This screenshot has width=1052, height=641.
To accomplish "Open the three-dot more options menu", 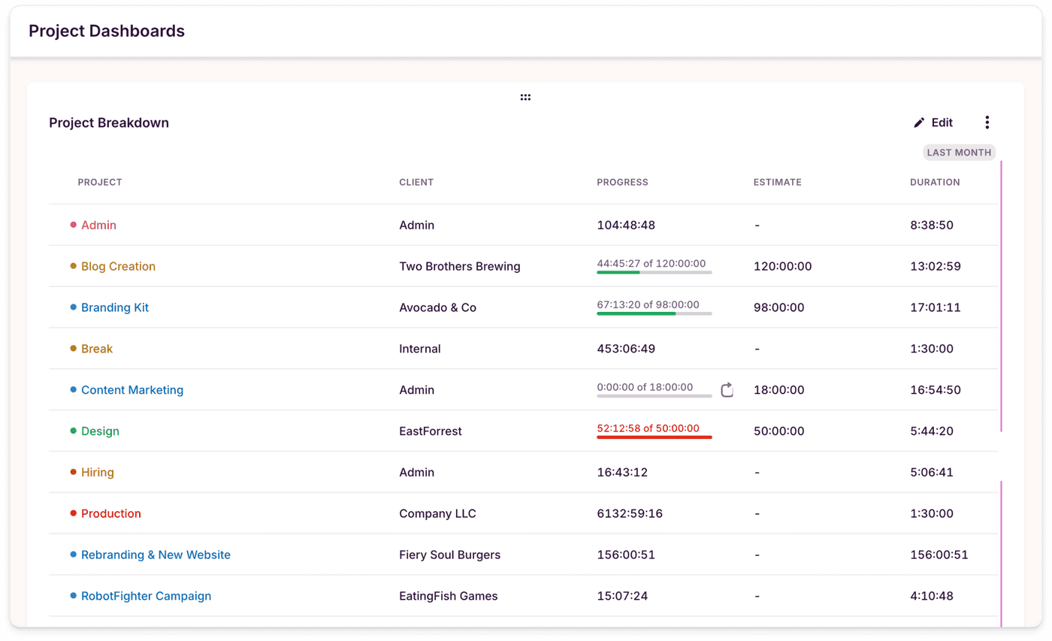I will [x=987, y=122].
